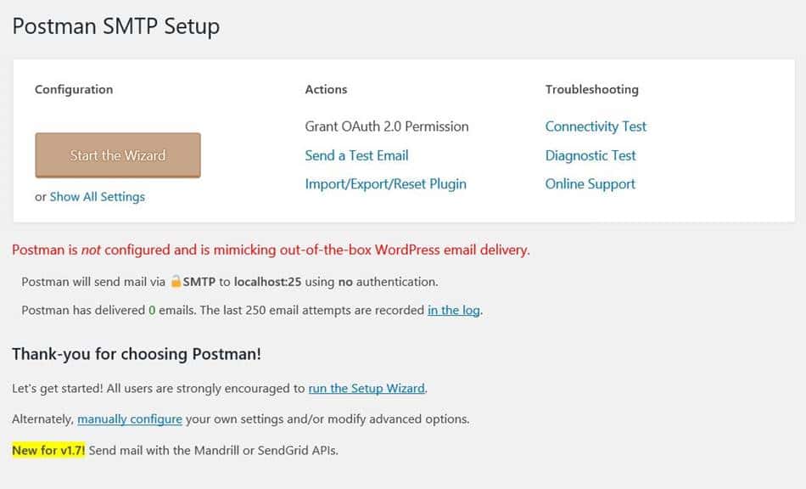Click the lock icon beside SMTP

176,281
